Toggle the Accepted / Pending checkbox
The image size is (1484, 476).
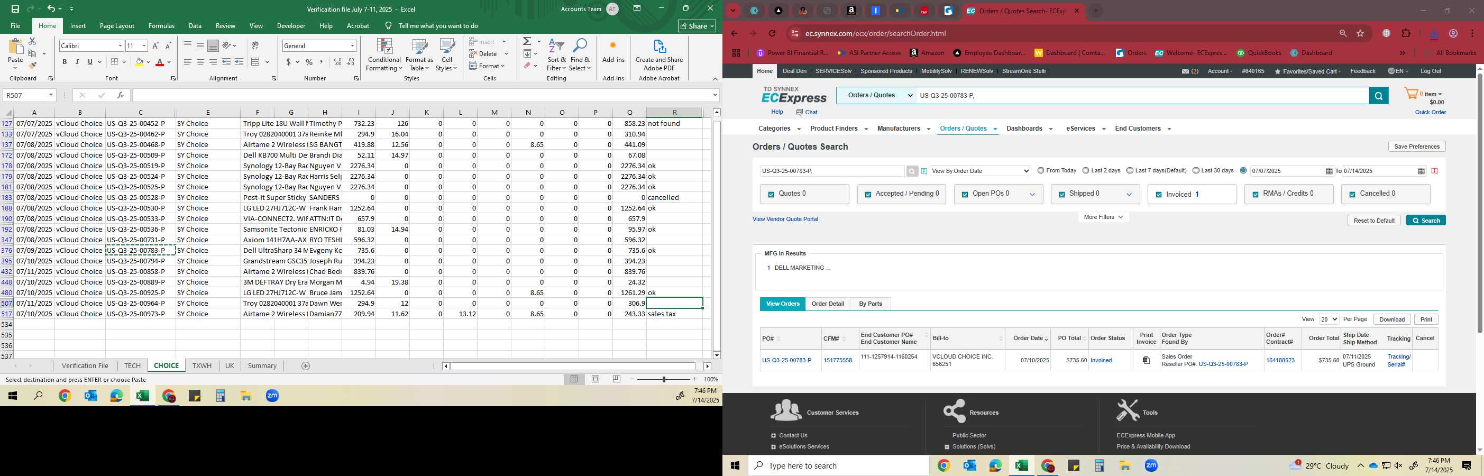tap(867, 195)
